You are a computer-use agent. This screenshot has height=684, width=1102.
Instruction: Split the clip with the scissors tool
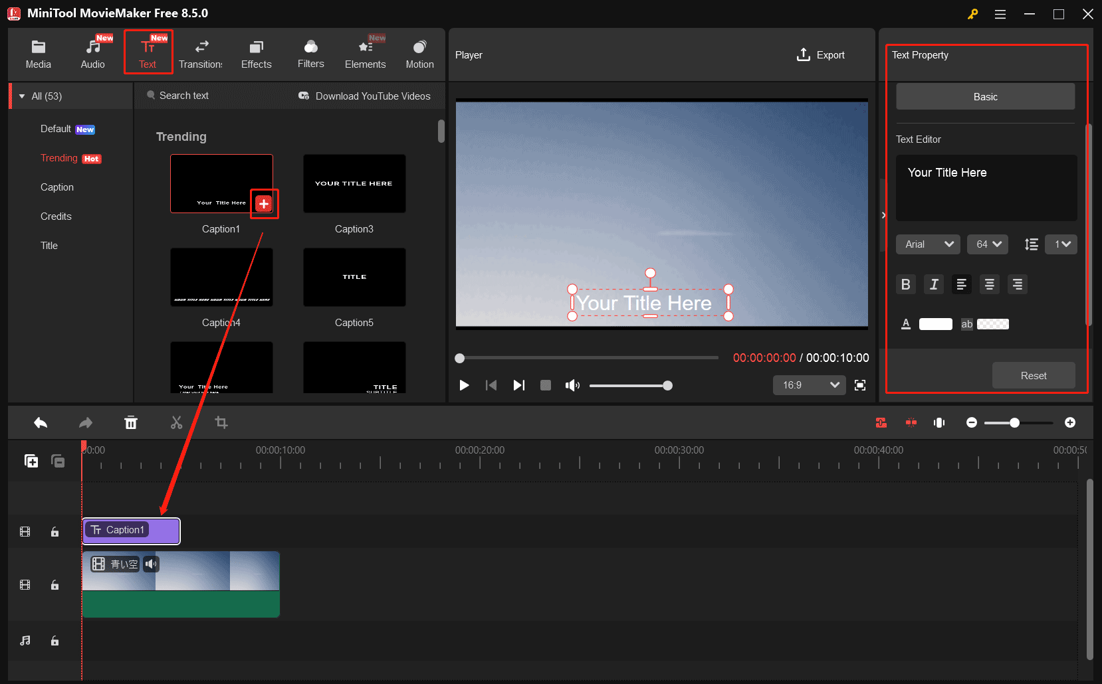(x=176, y=422)
